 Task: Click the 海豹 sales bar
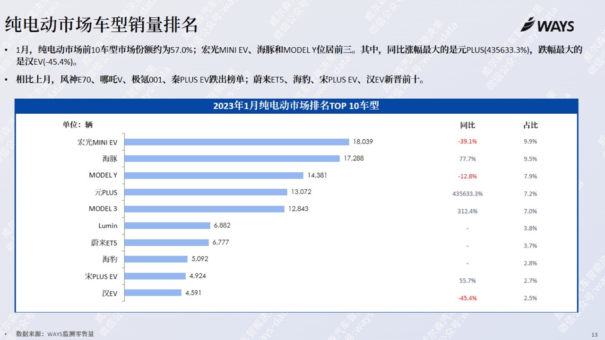(x=156, y=259)
